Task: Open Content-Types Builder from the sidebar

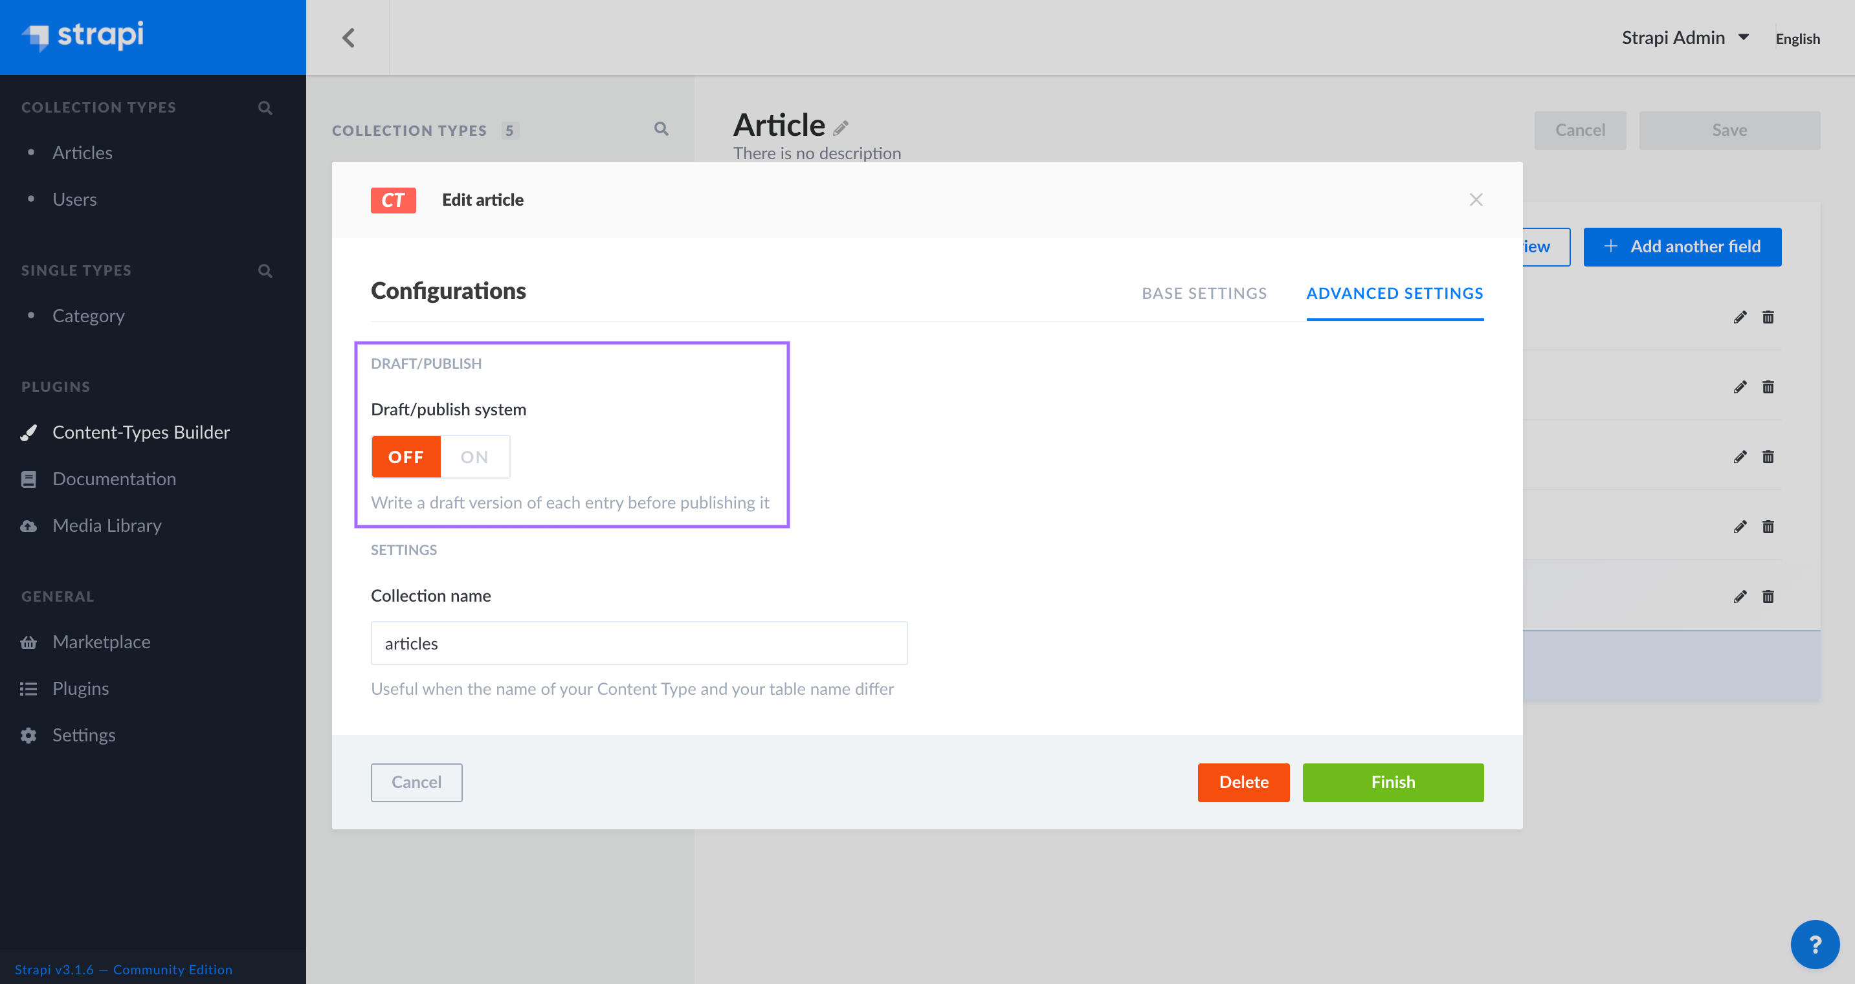Action: click(141, 432)
